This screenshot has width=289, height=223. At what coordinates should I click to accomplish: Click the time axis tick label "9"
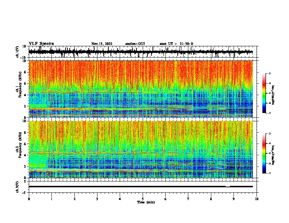pos(234,199)
